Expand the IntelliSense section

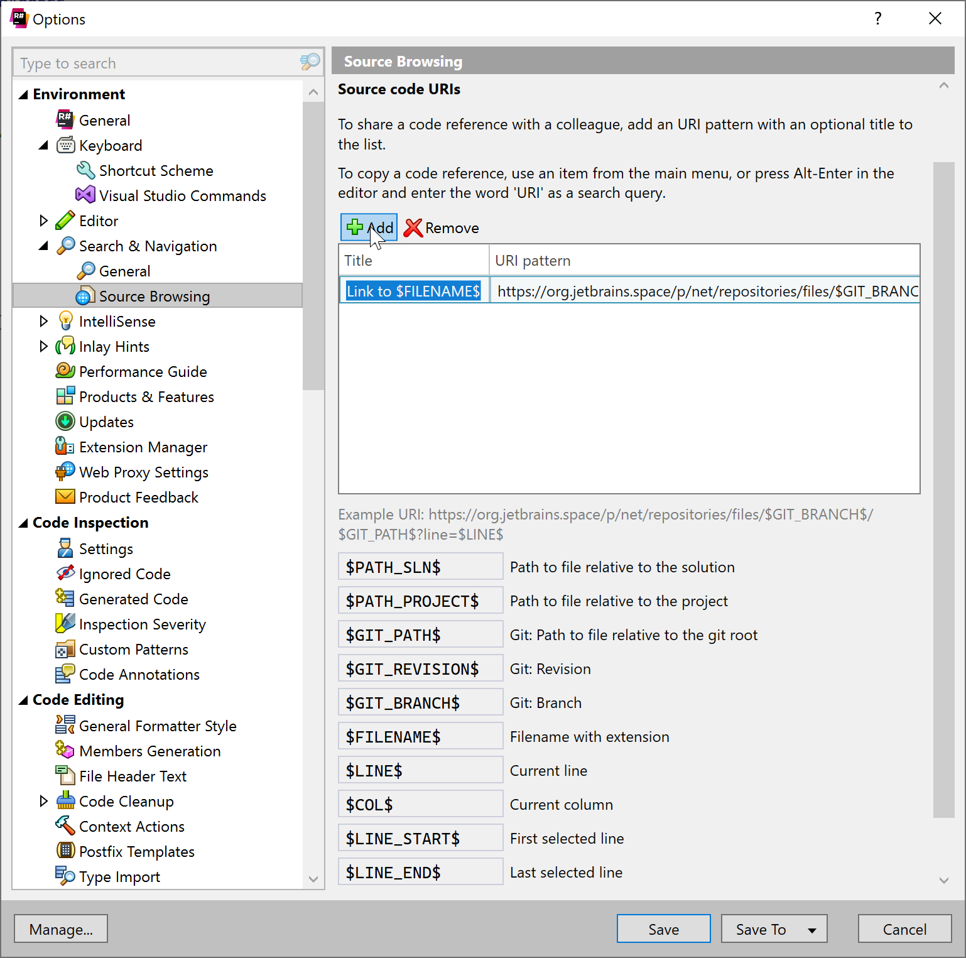tap(43, 322)
